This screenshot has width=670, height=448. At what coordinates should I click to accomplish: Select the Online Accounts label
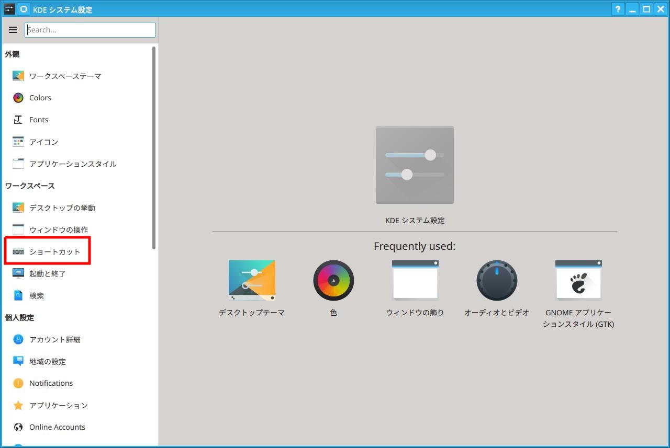coord(57,427)
